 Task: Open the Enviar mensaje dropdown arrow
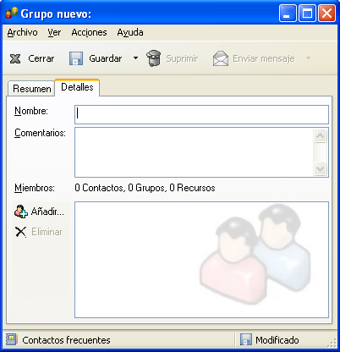pyautogui.click(x=308, y=58)
